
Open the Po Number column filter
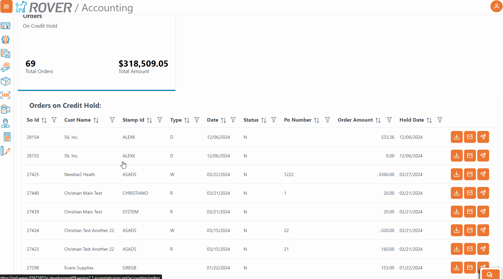click(x=327, y=120)
